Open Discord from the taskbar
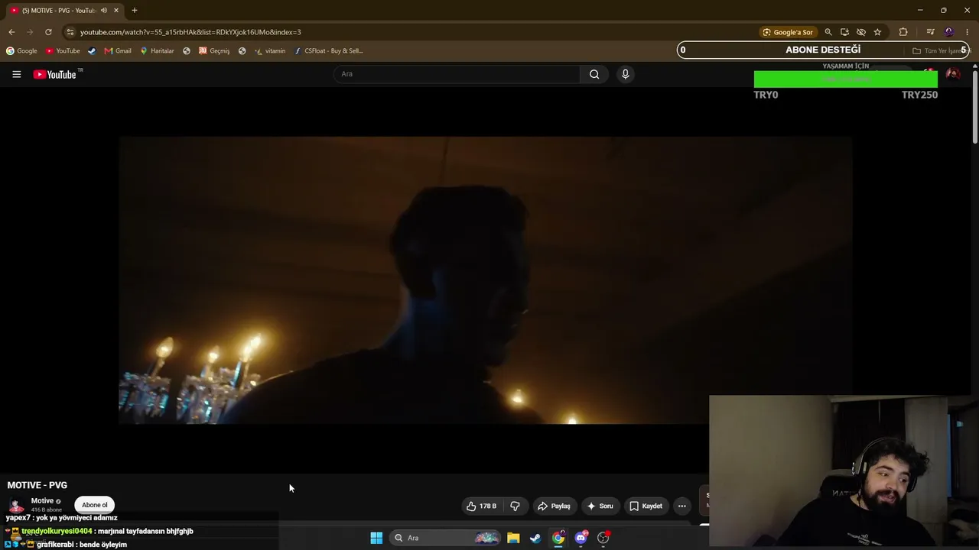 (x=581, y=538)
